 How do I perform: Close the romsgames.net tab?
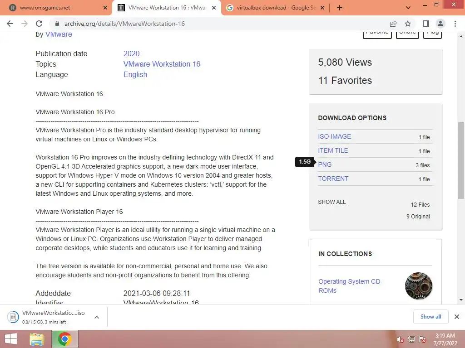tap(105, 8)
